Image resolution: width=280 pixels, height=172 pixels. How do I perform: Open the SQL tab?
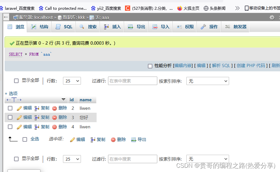coord(64,27)
